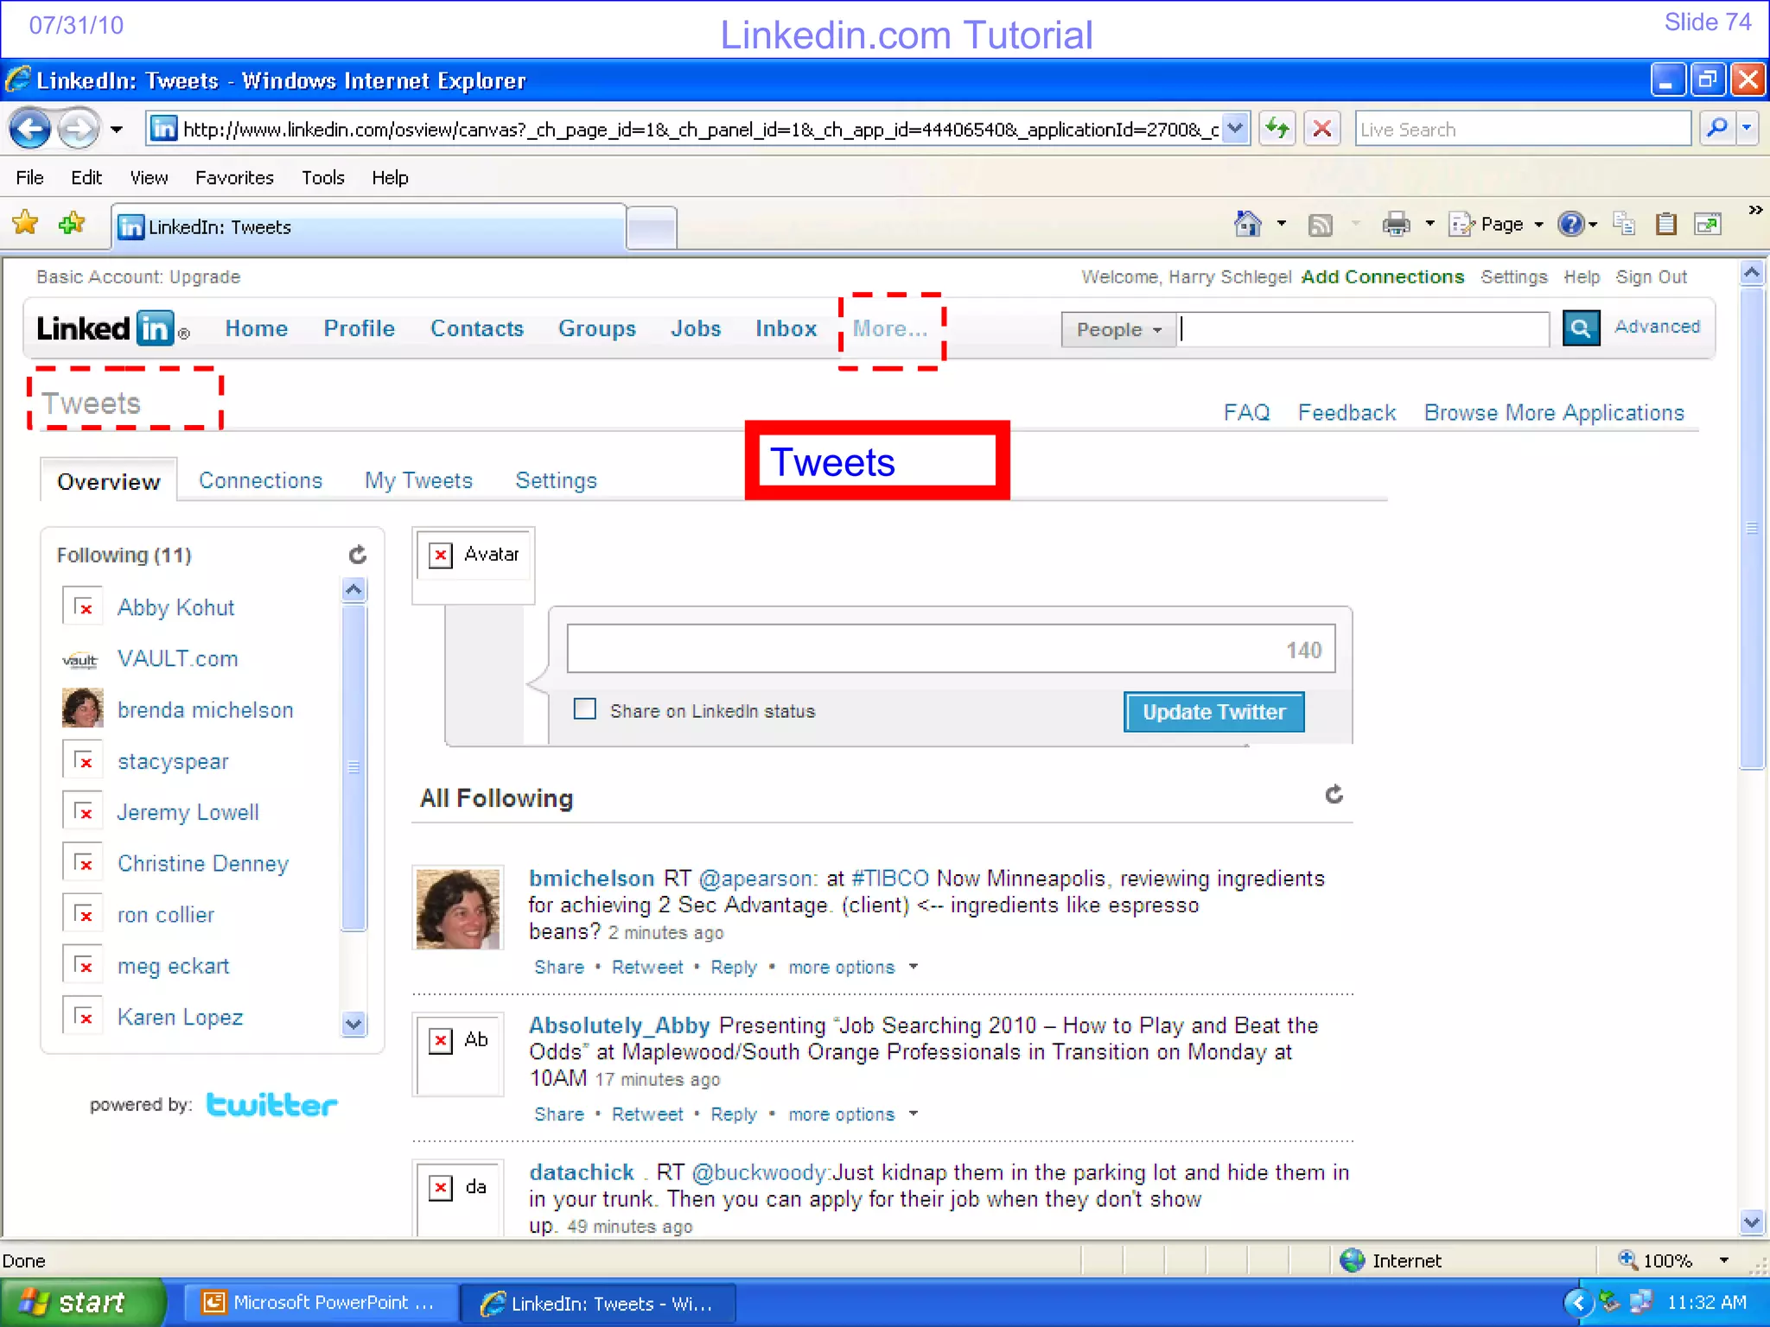Click the Home page icon in toolbar
This screenshot has width=1770, height=1327.
[1247, 225]
